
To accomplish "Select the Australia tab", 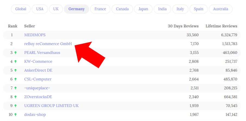I will pos(221,9).
